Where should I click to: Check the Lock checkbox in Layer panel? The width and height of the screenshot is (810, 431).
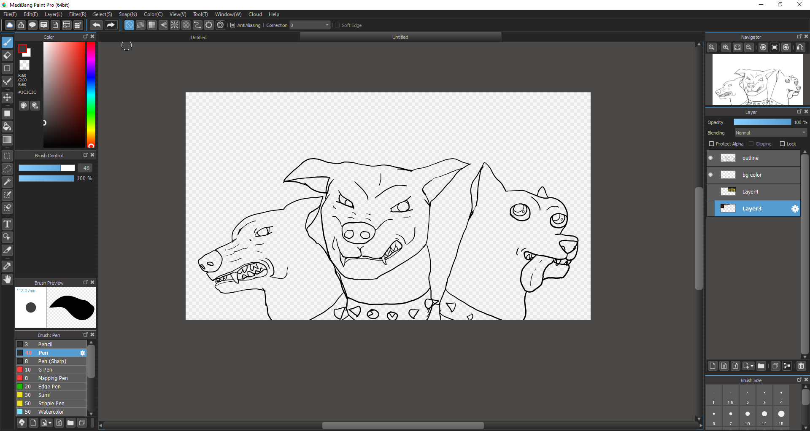[x=782, y=144]
